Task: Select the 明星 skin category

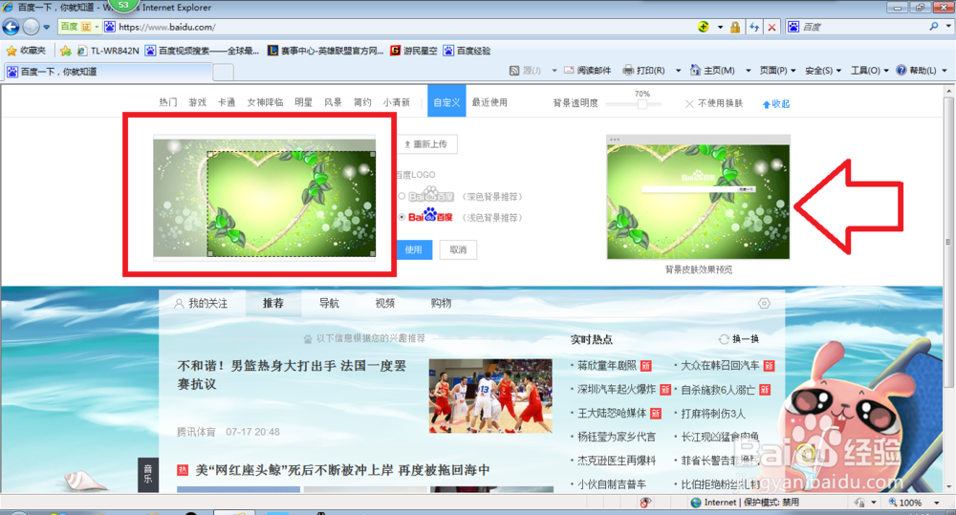Action: click(304, 102)
